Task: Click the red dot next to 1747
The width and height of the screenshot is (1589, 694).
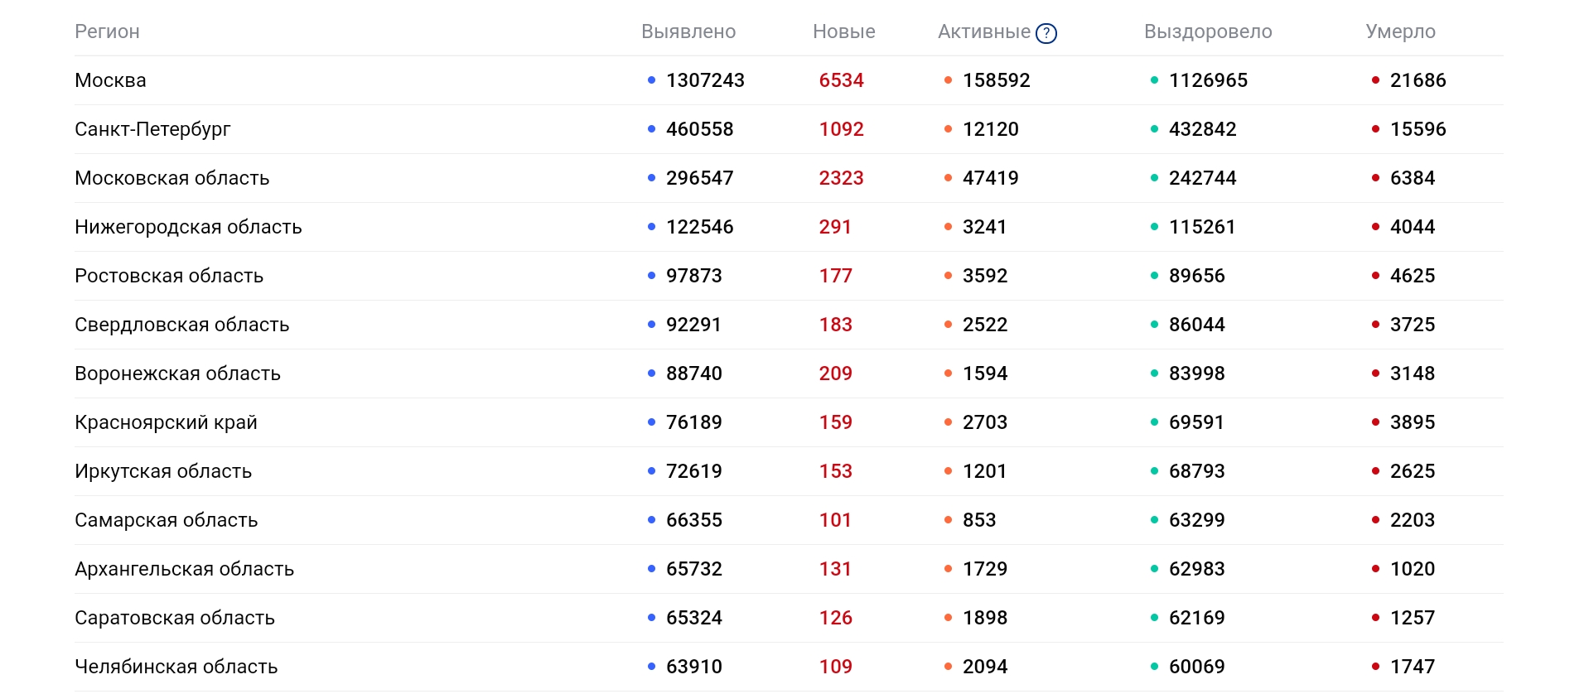Action: [1375, 667]
